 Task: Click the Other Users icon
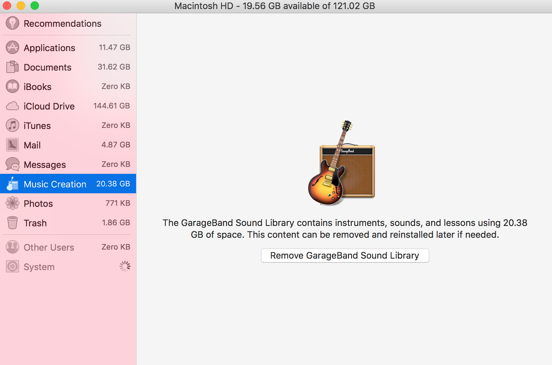coord(12,247)
